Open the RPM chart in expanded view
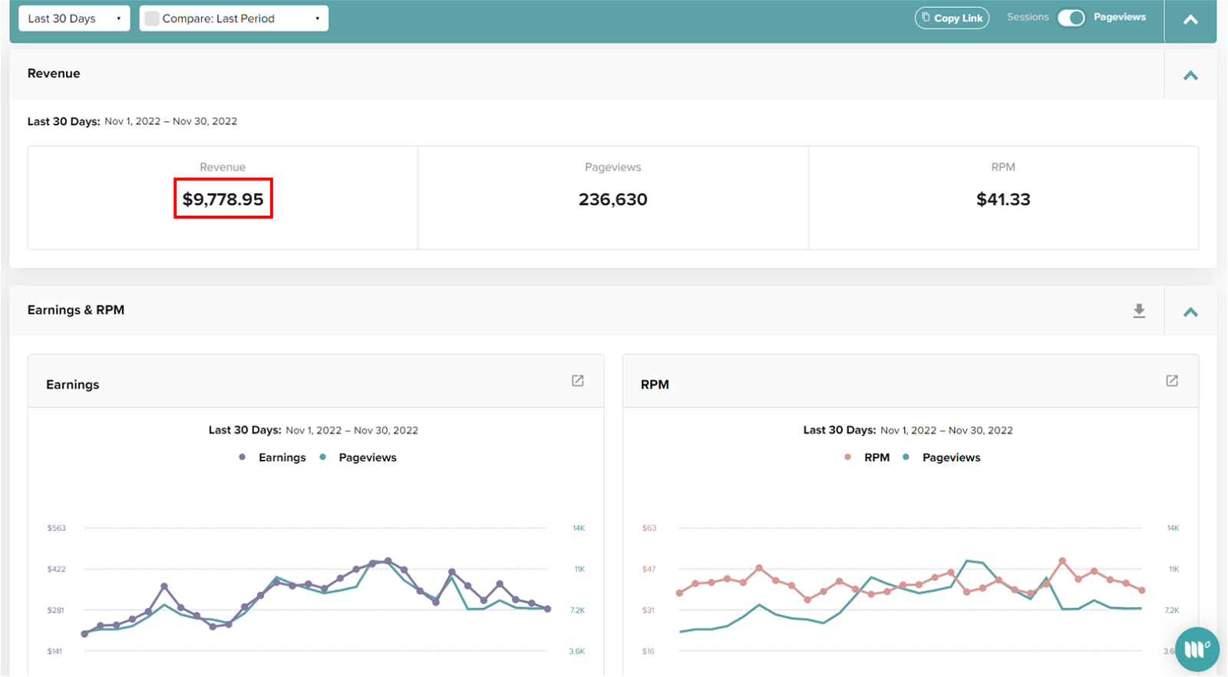1228x677 pixels. (x=1172, y=381)
